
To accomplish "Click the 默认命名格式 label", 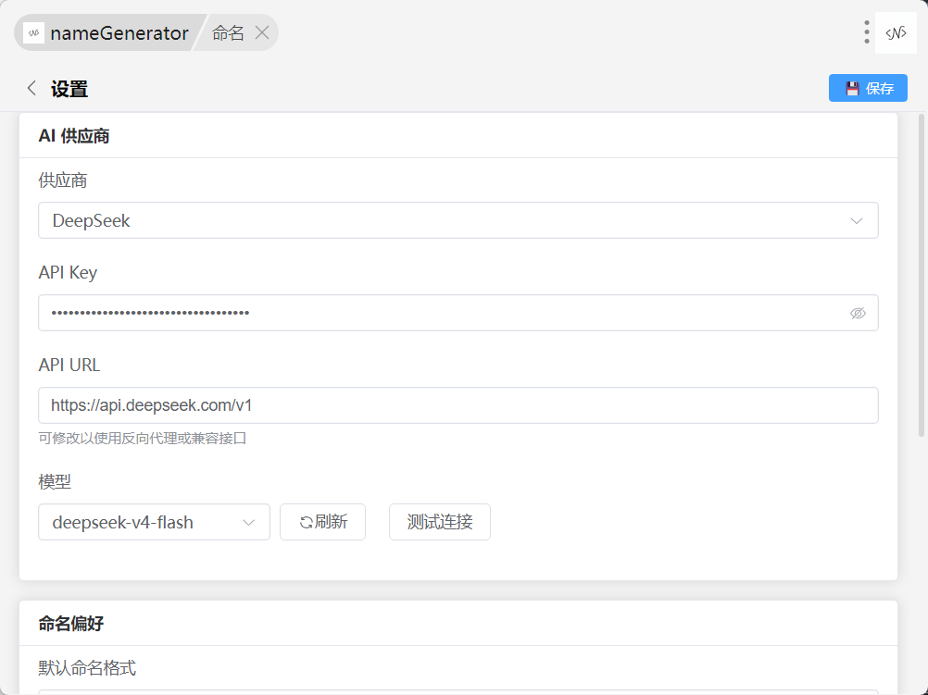I will 87,668.
